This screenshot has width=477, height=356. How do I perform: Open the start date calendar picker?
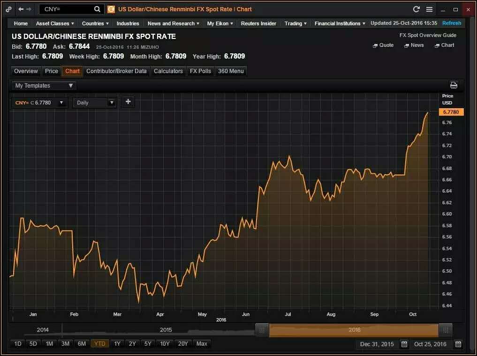pyautogui.click(x=404, y=344)
